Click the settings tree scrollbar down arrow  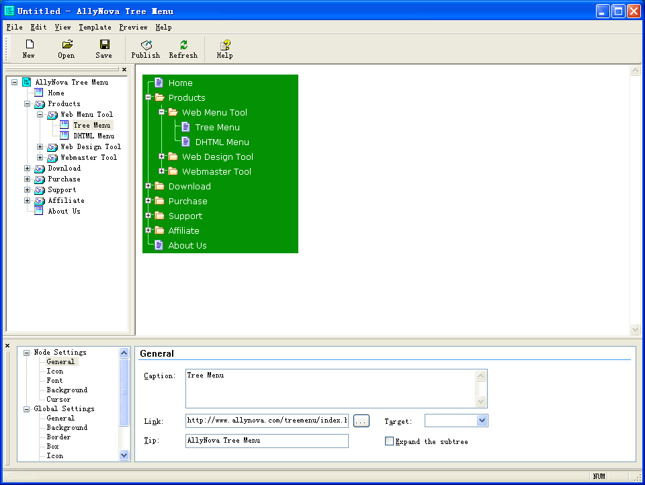click(x=124, y=455)
